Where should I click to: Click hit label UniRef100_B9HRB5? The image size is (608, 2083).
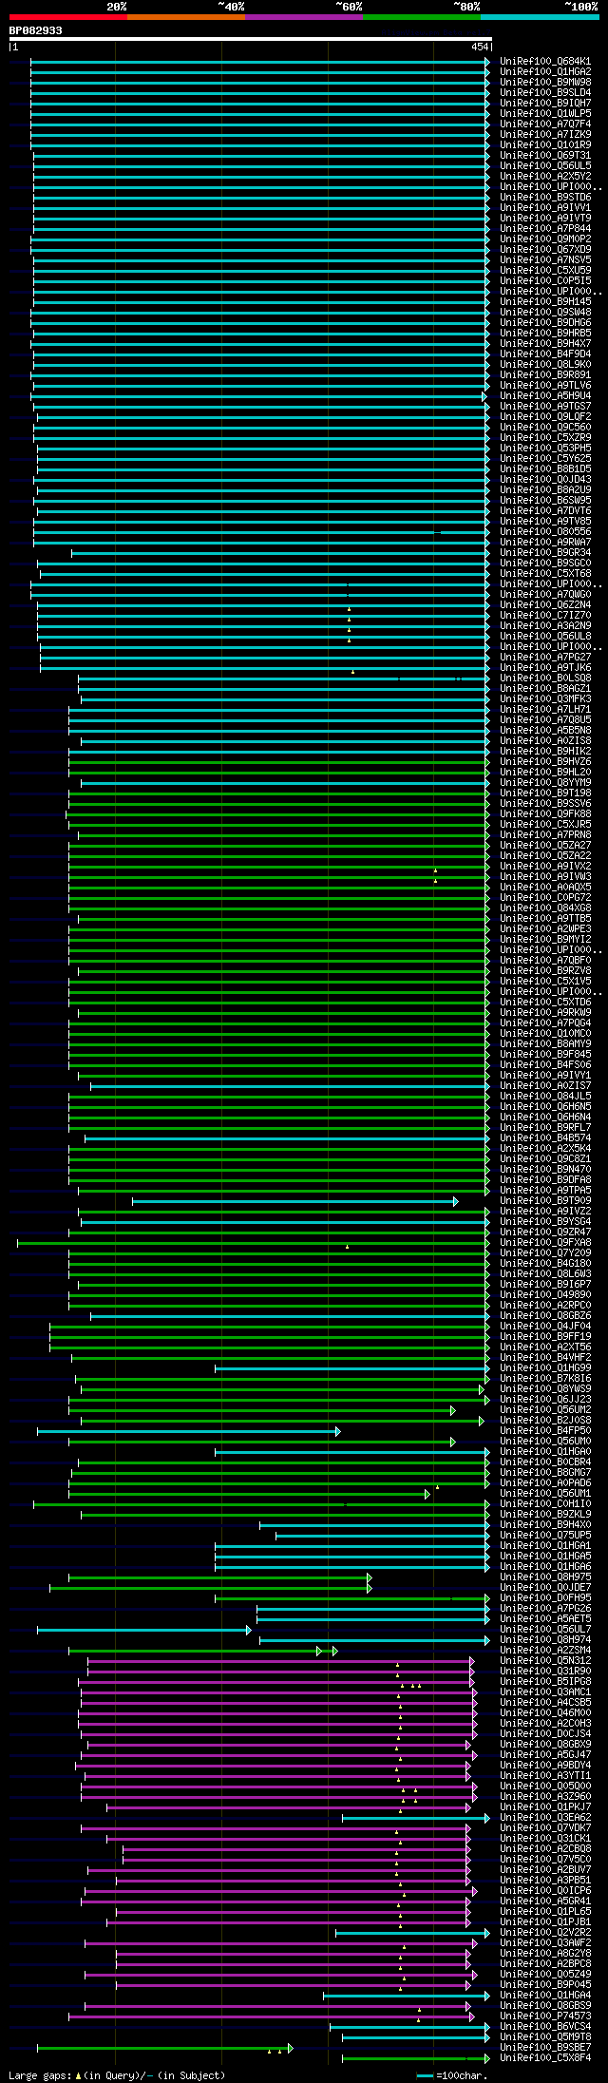(545, 334)
